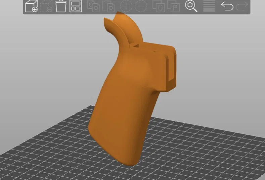
Task: Click the Redo arrow icon
Action: coord(242,6)
